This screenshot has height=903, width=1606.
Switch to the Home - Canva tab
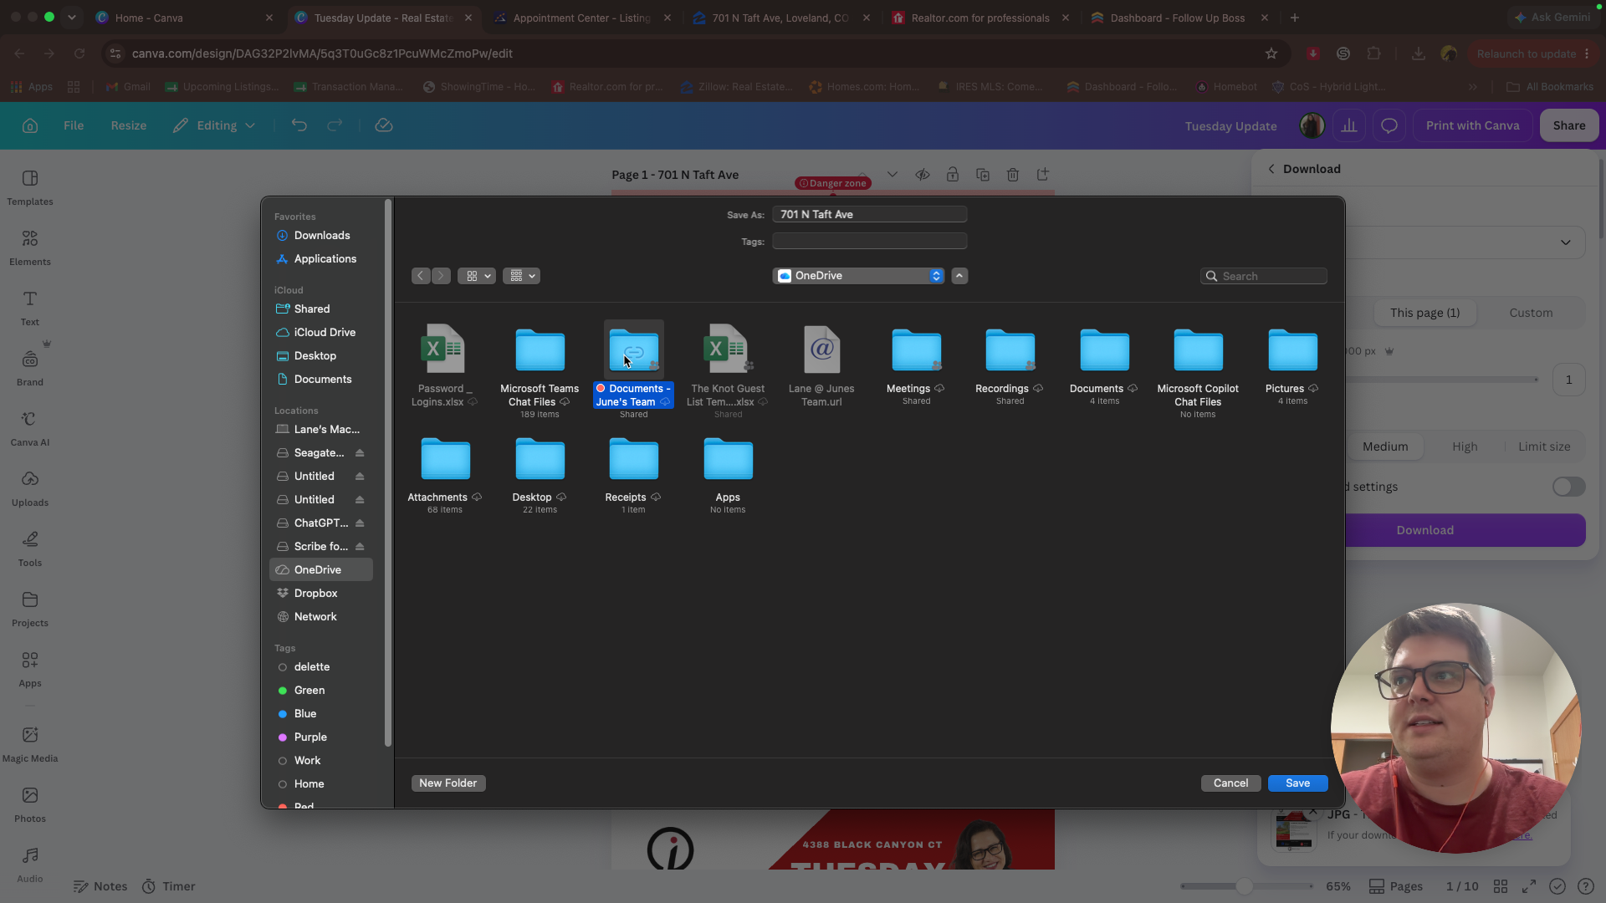184,18
